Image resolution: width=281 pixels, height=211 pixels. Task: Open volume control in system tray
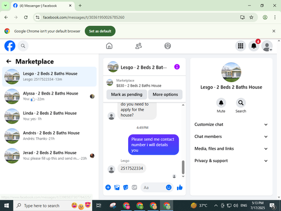pyautogui.click(x=236, y=205)
